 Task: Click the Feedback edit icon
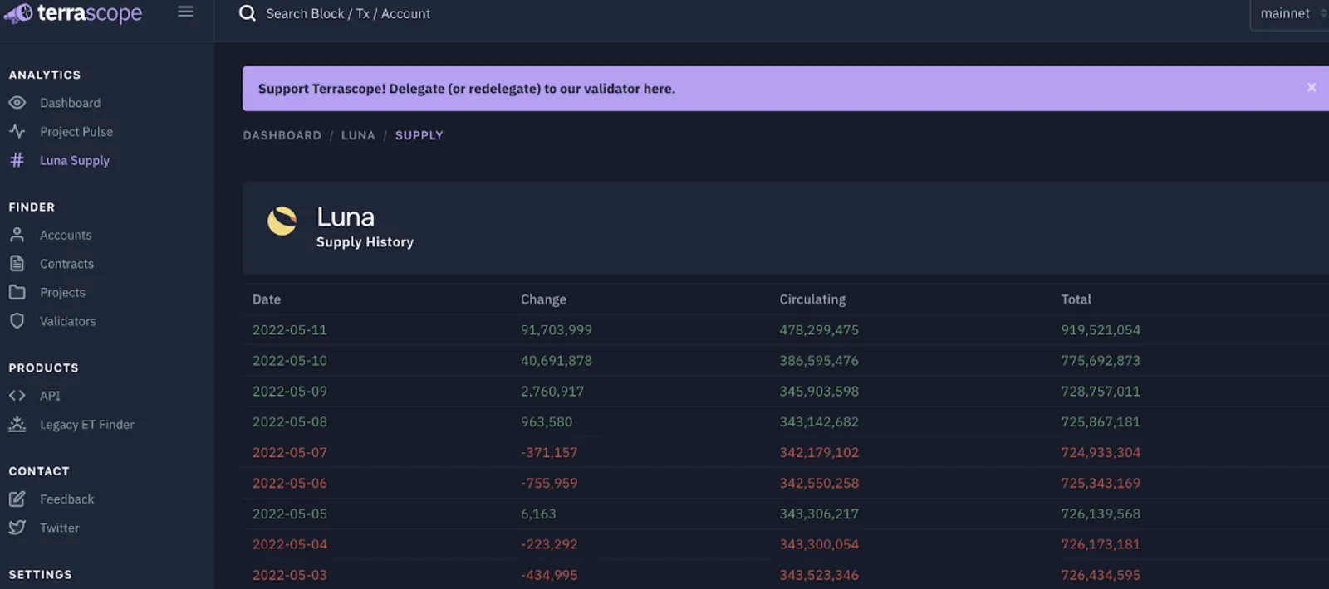click(17, 499)
